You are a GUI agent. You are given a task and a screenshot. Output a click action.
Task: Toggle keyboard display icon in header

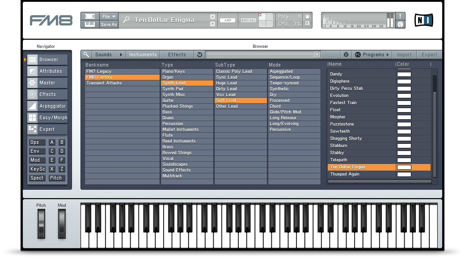pos(90,24)
